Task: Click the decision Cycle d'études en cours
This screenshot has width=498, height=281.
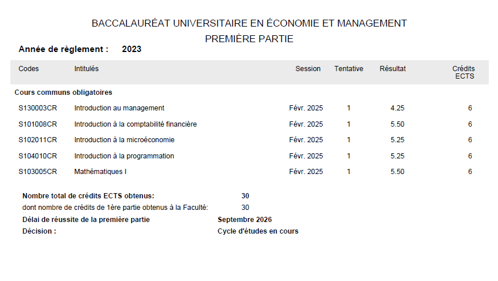Action: point(258,231)
